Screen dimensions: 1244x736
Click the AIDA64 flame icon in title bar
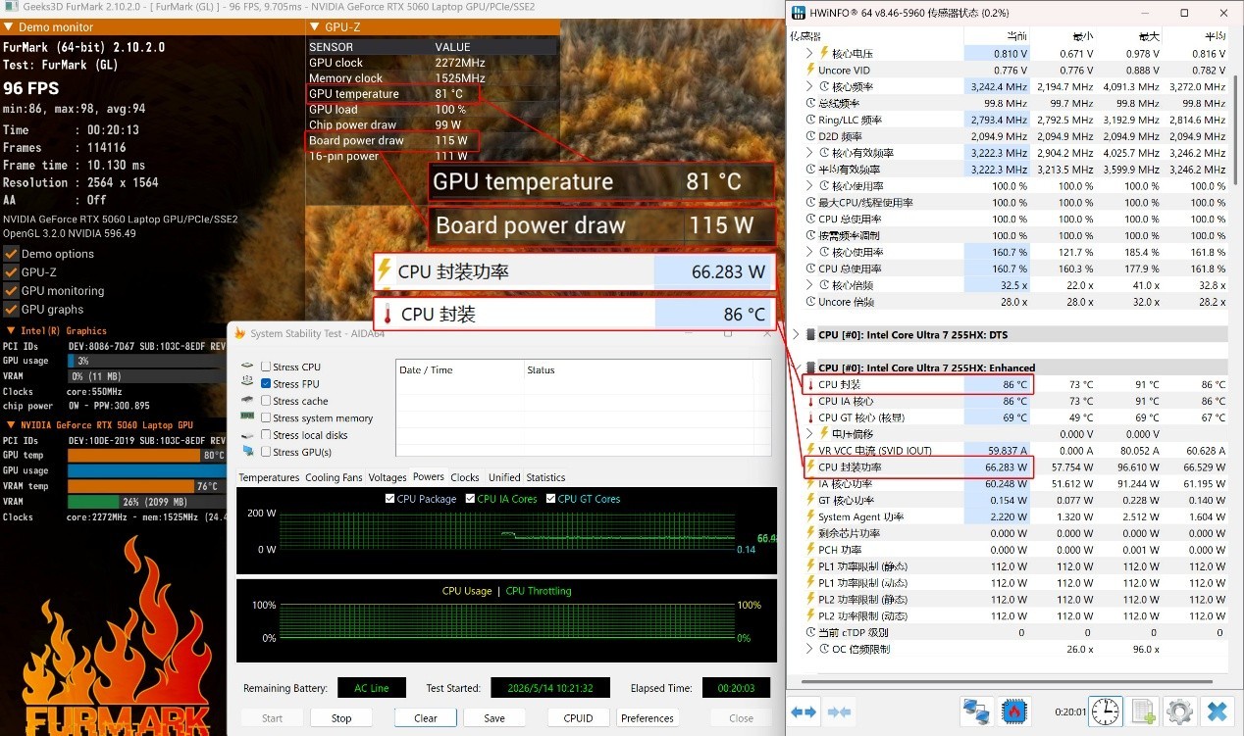[x=239, y=333]
